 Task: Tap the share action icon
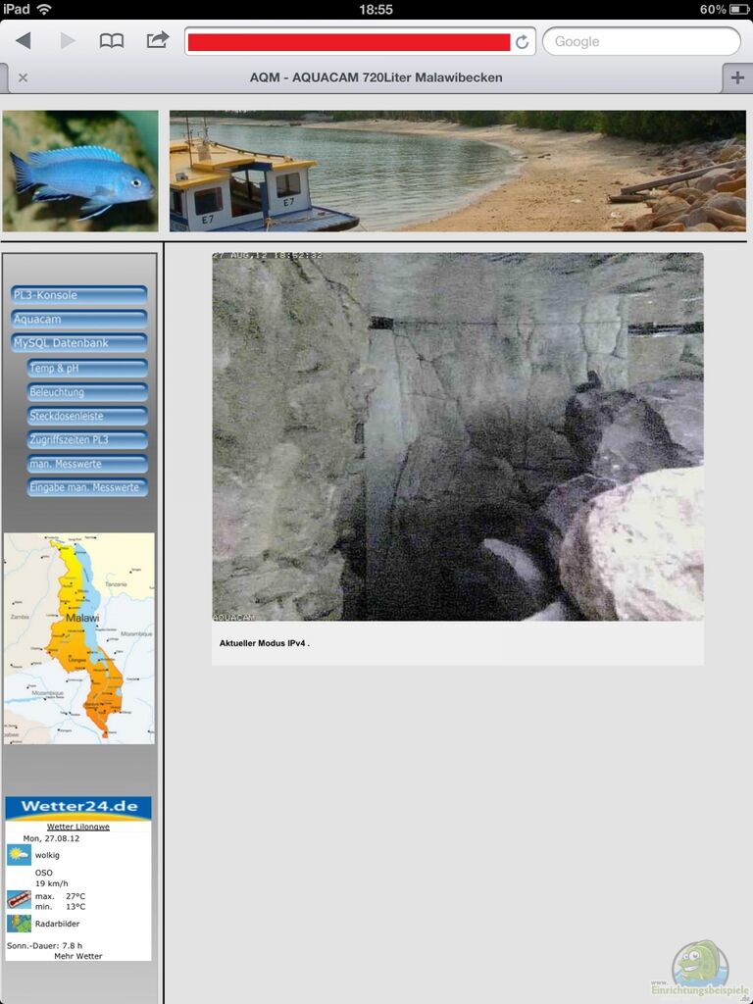[x=157, y=40]
